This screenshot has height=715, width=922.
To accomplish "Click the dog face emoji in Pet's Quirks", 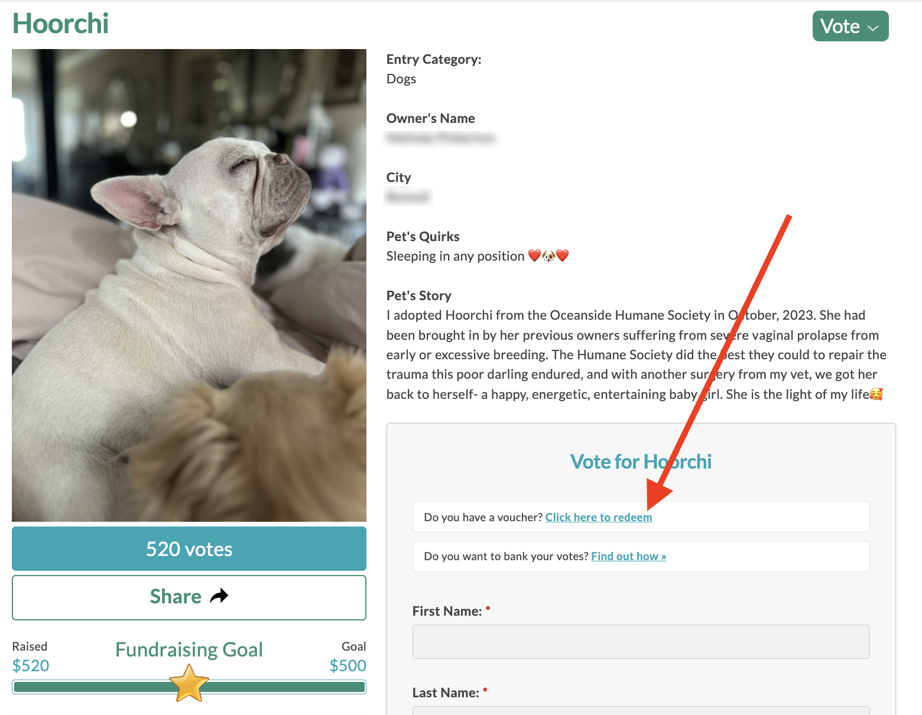I will tap(548, 256).
